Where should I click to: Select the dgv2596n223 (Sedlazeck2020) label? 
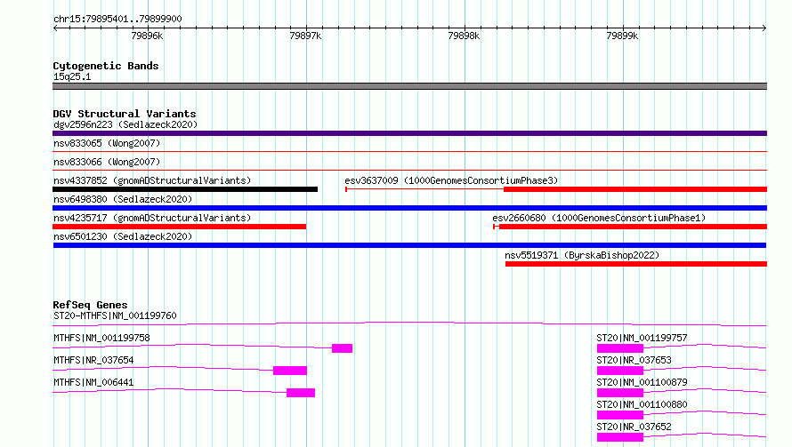[x=125, y=124]
